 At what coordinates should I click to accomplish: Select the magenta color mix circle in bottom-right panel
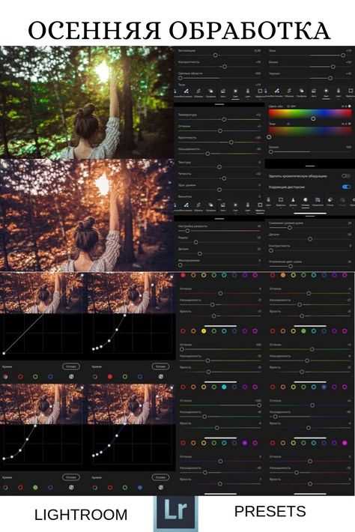pos(345,443)
